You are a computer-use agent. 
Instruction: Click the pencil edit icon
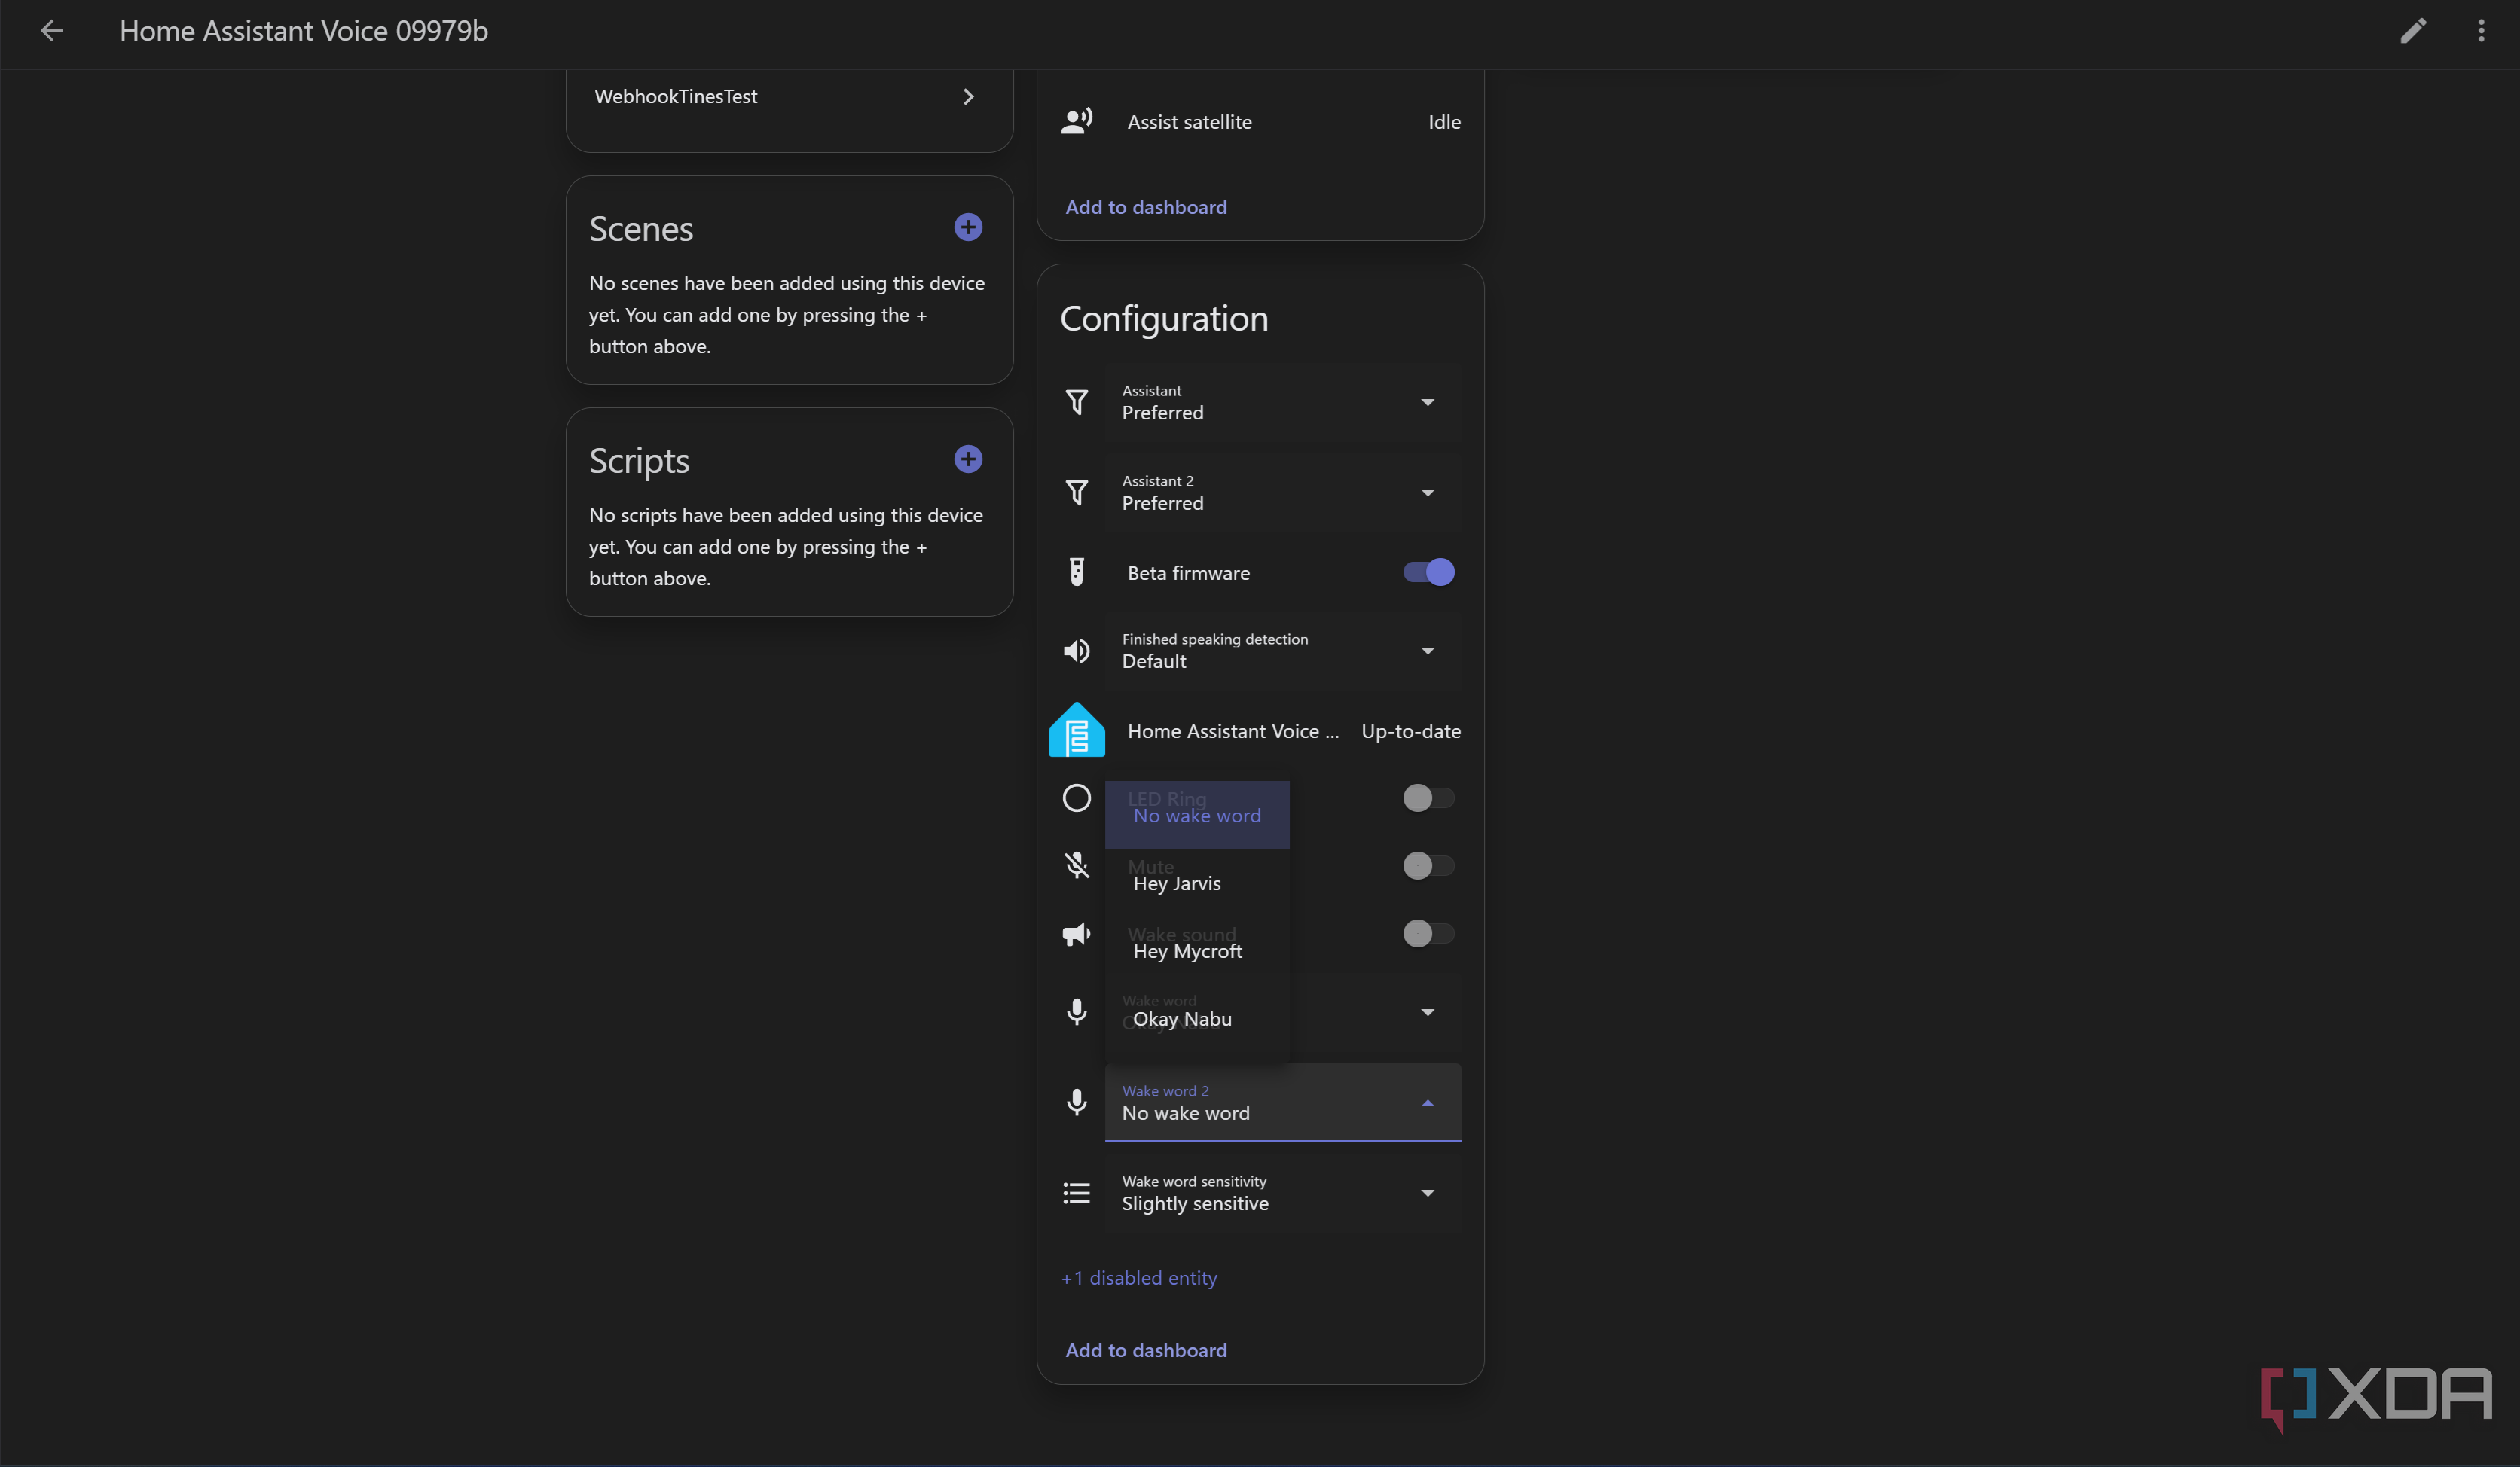click(x=2413, y=31)
